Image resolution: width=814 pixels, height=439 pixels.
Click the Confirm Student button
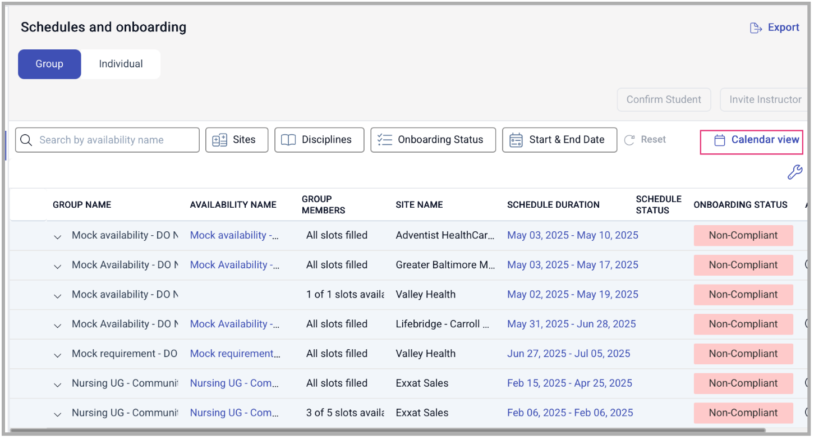[x=664, y=100]
